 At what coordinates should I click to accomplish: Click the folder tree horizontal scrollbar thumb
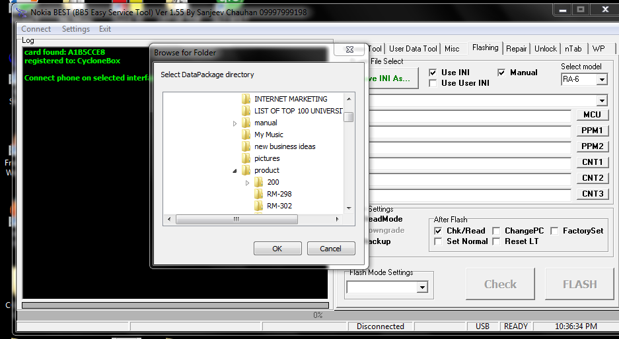tap(237, 219)
